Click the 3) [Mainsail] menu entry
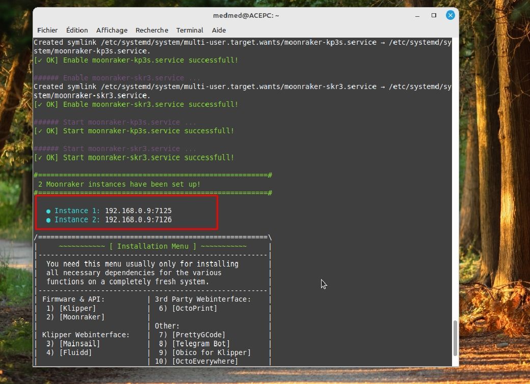This screenshot has height=384, width=530. 73,343
